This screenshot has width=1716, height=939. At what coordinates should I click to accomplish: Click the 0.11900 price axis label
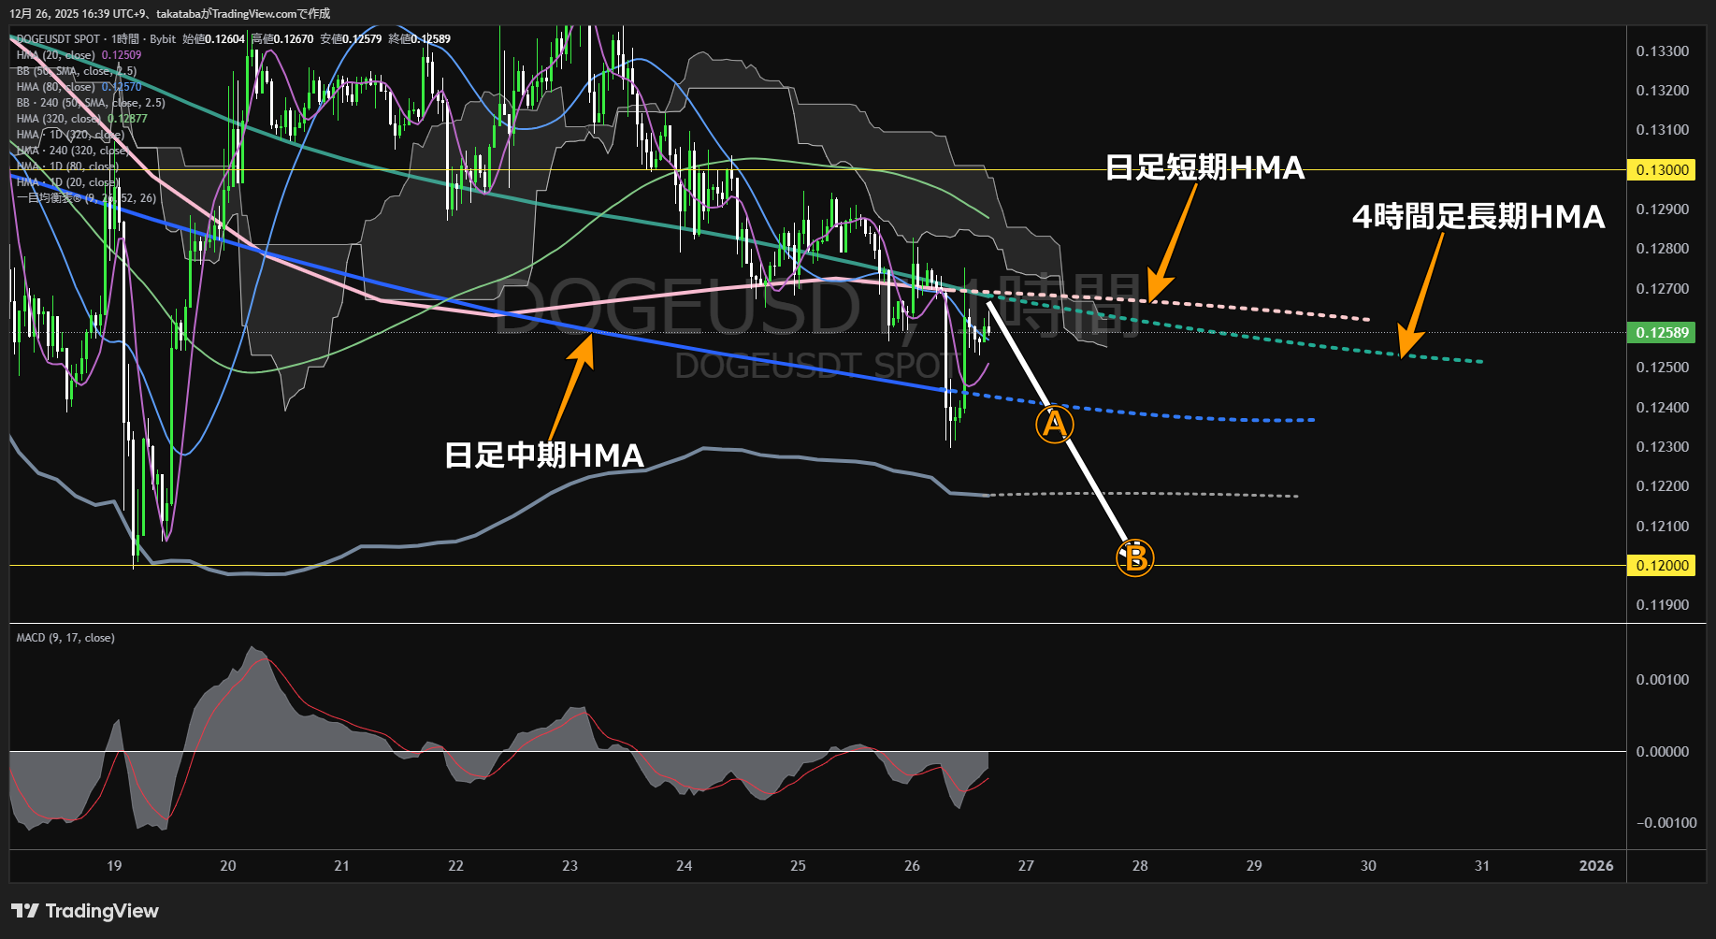tap(1662, 605)
